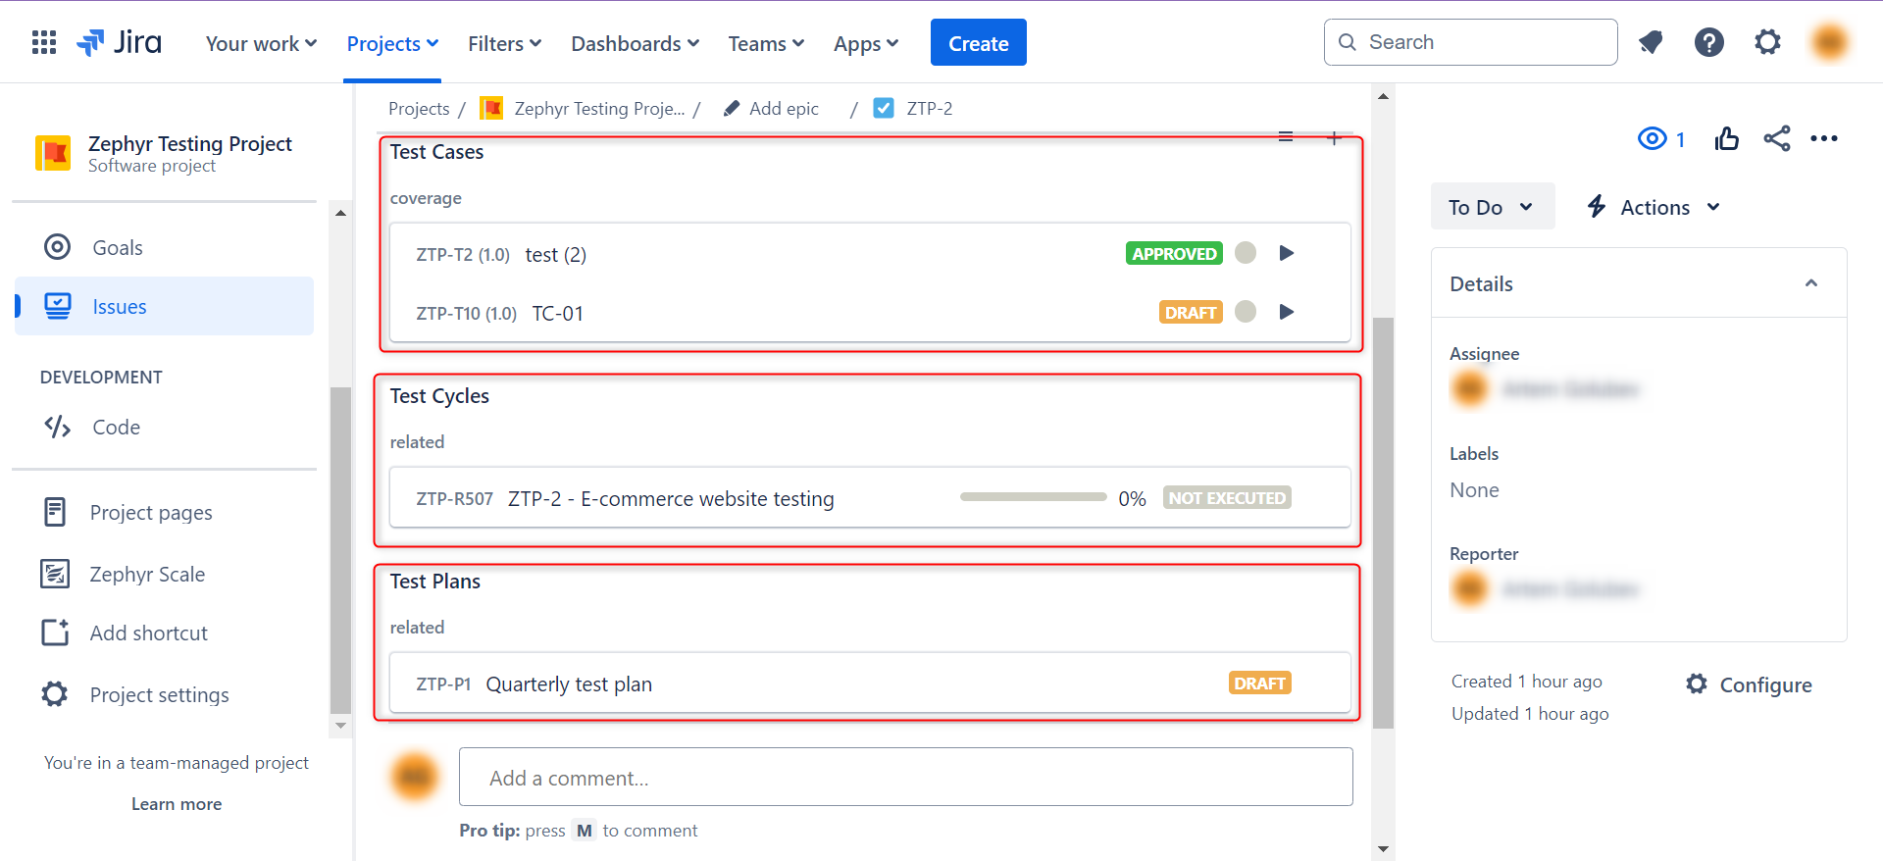Click the status circle for ZTP-T2

[x=1246, y=253]
